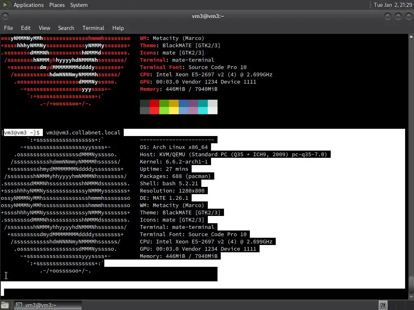Click highlighted Kernel: 6.6.2-arch1-1 line
Screen dimensions: 414x310
tap(174, 161)
